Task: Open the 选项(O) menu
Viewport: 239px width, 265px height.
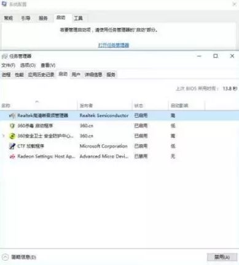Action: coord(28,66)
